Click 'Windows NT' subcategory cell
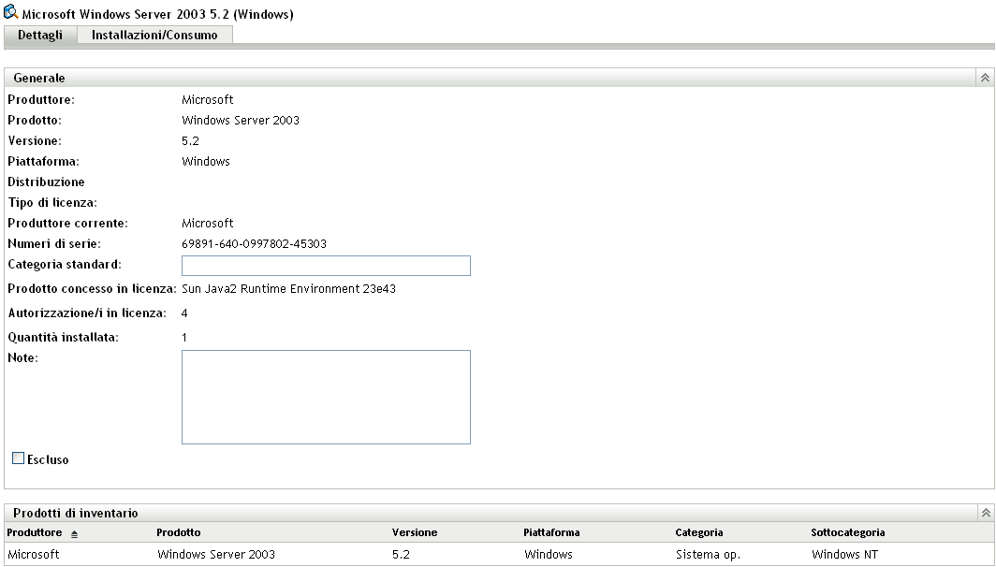This screenshot has width=996, height=567. (x=844, y=554)
